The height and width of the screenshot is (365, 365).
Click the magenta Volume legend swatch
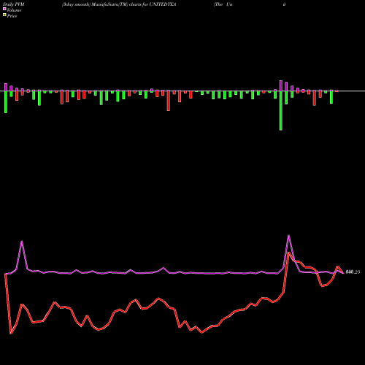4,9
